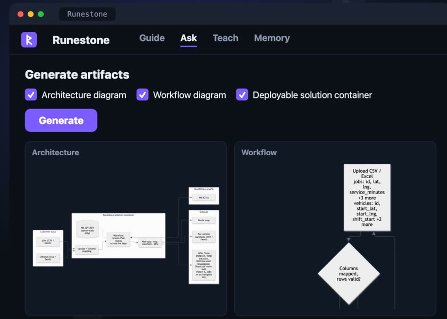This screenshot has height=319, width=447.
Task: Click the Runestone solution container label
Action: pyautogui.click(x=118, y=215)
